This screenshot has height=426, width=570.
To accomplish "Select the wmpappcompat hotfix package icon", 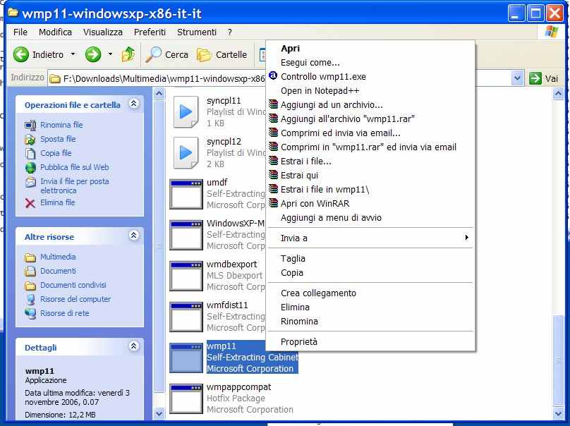I will click(186, 398).
